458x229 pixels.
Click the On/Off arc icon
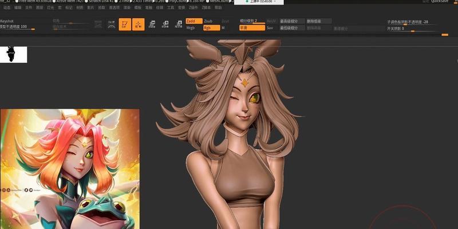(x=111, y=25)
